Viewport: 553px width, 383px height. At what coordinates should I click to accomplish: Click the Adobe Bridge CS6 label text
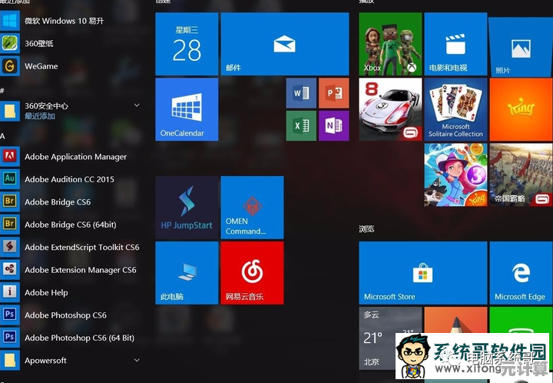[58, 202]
